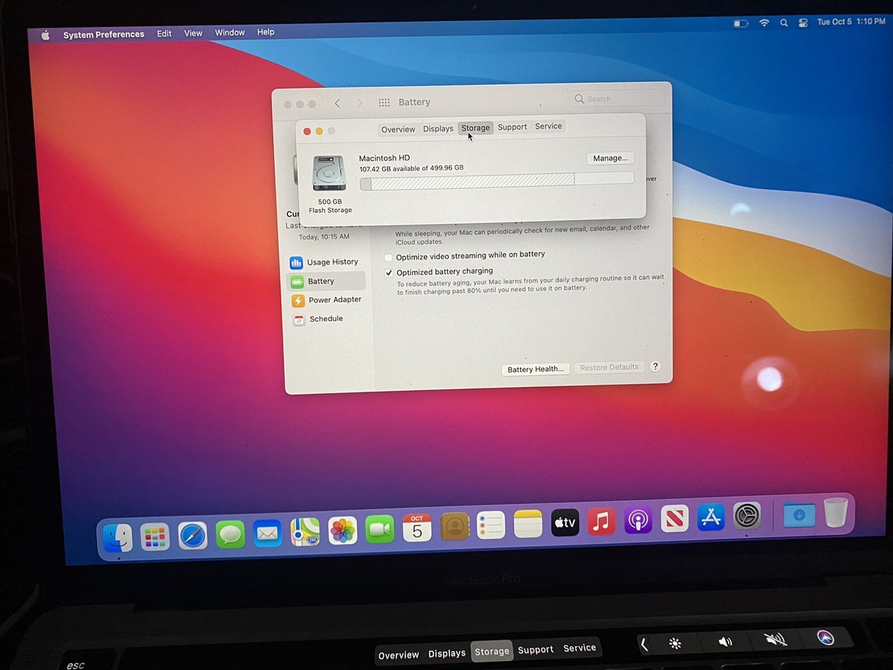
Task: Open the Edit menu
Action: tap(164, 33)
